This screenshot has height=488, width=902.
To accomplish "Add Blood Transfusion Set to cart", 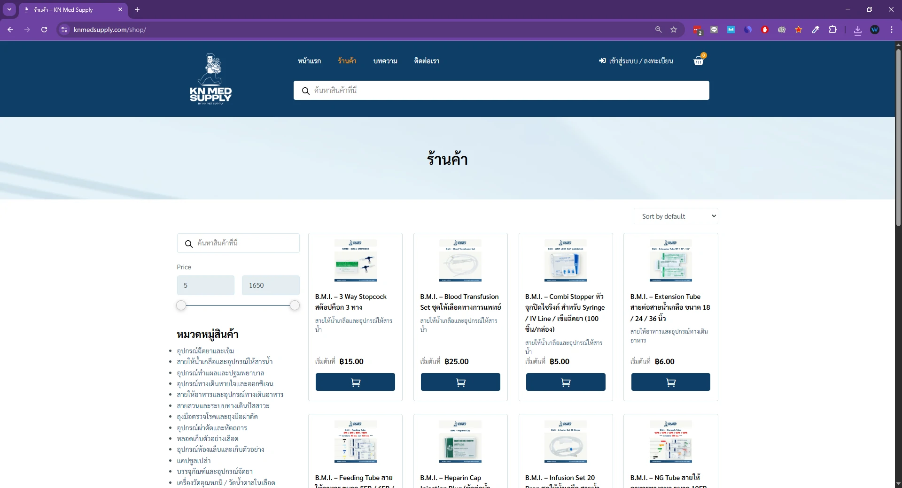I will pos(460,382).
